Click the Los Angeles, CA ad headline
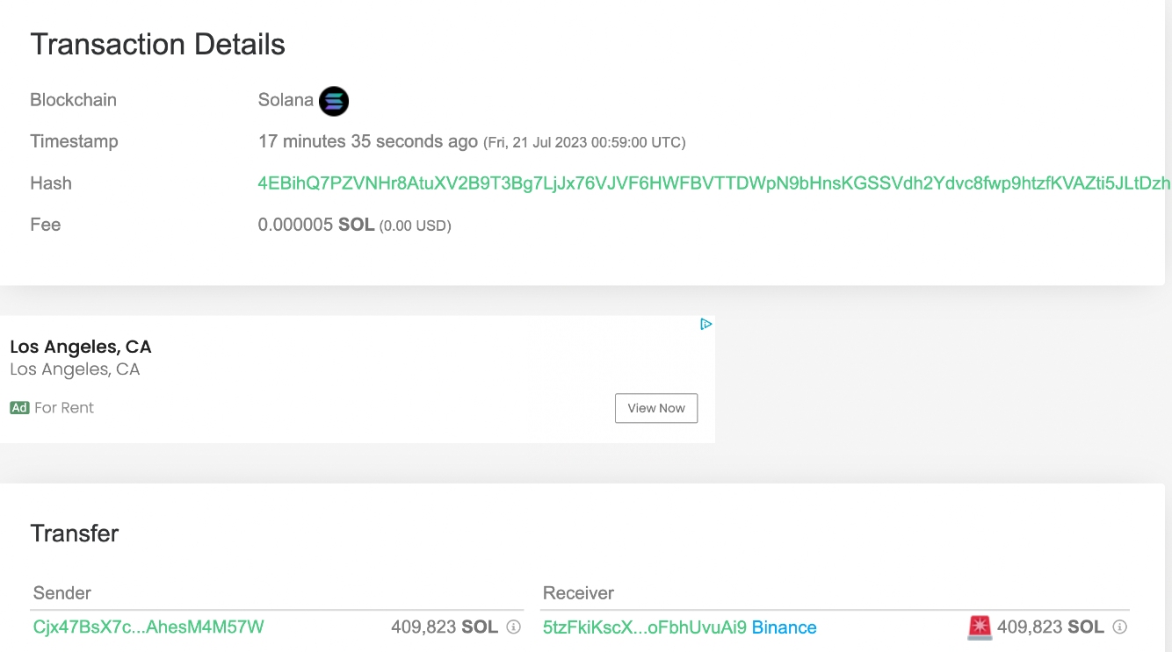Viewport: 1172px width, 652px height. click(x=81, y=347)
